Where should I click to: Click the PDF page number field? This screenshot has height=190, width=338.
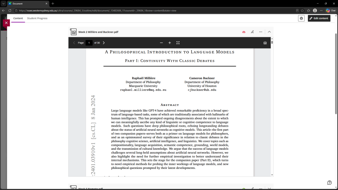click(89, 43)
